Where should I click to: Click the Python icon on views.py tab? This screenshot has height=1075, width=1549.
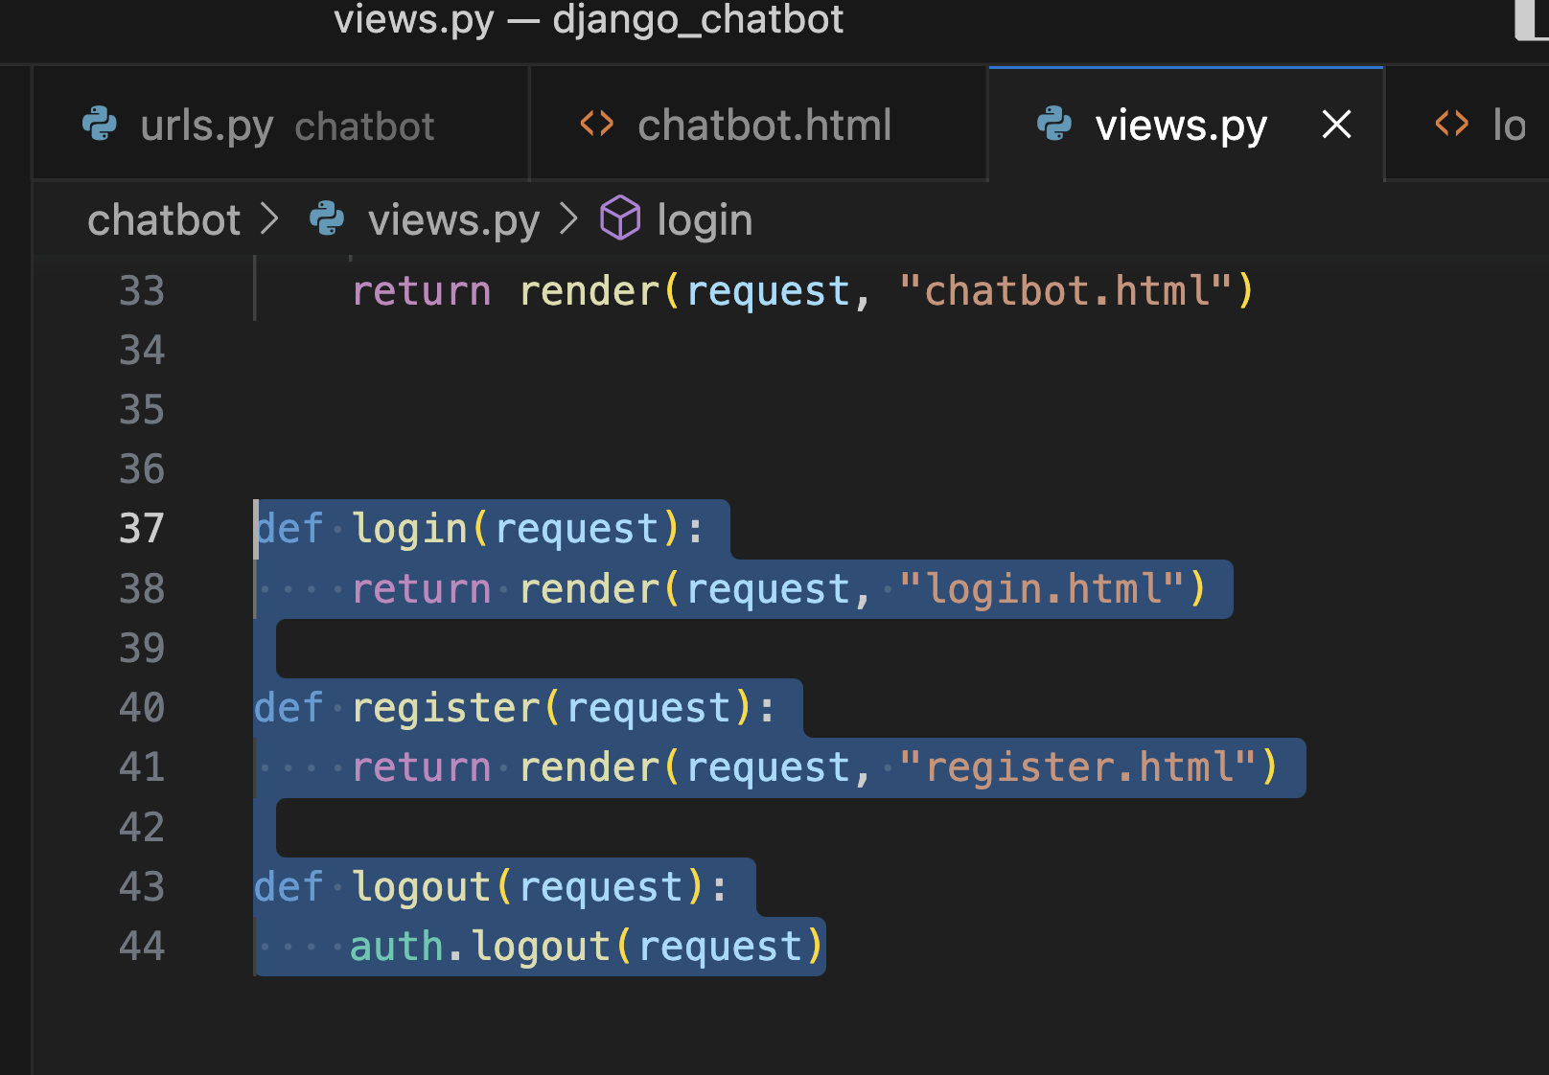click(1054, 125)
